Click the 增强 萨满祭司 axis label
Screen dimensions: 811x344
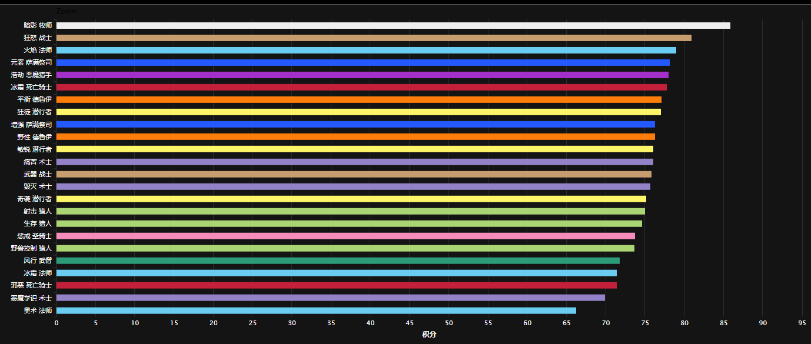(x=31, y=125)
